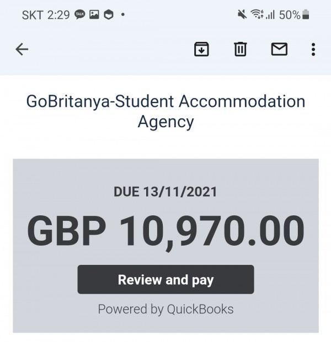This screenshot has height=342, width=331.
Task: Tap the muted sound status icon
Action: point(242,15)
